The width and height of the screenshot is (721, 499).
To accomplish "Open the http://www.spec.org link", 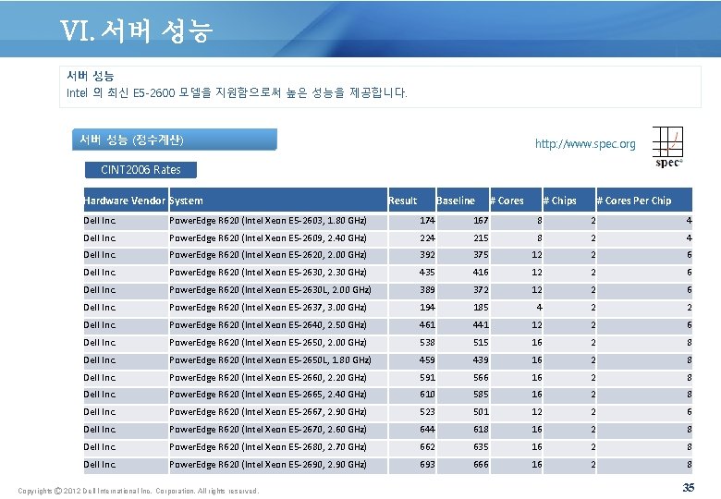I will [585, 144].
